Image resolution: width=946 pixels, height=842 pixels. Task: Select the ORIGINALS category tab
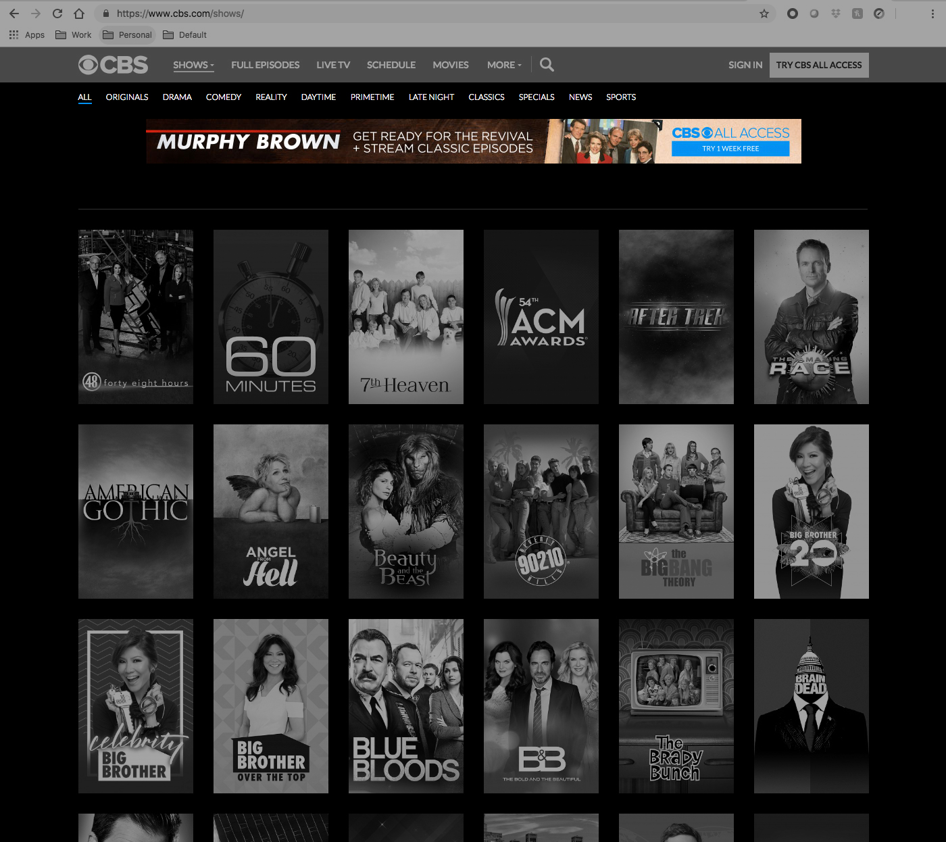pyautogui.click(x=127, y=97)
